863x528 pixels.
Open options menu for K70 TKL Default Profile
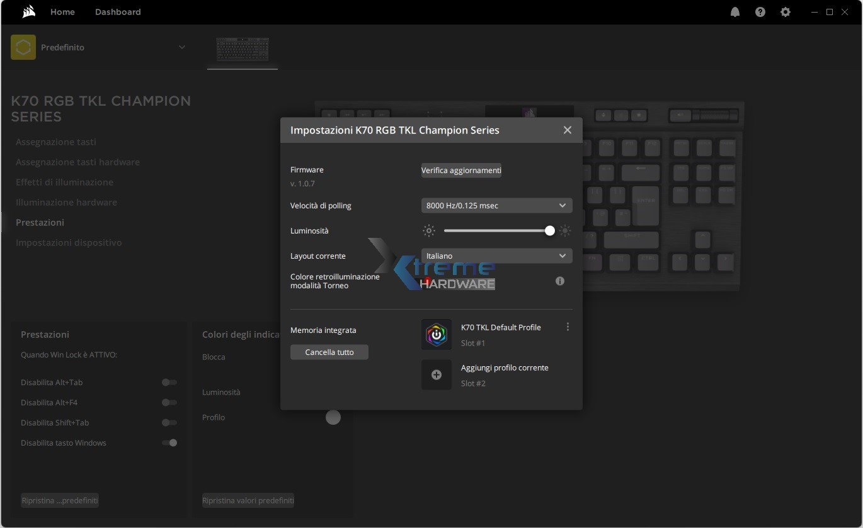[x=568, y=327]
